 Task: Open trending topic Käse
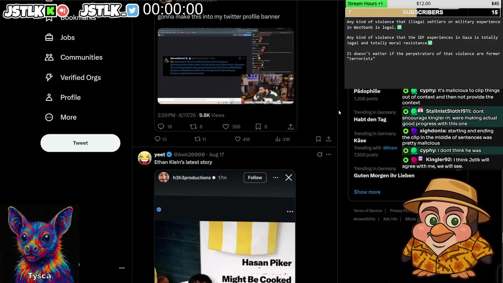(360, 140)
